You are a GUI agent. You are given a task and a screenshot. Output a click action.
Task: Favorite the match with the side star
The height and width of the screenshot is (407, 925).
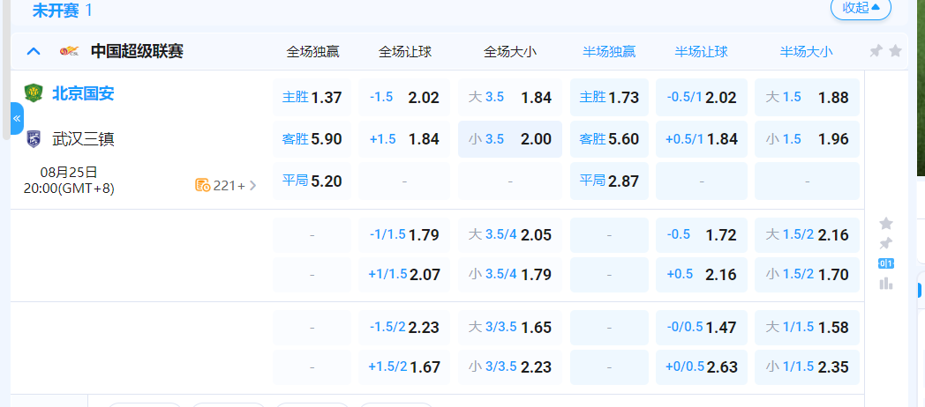[886, 224]
